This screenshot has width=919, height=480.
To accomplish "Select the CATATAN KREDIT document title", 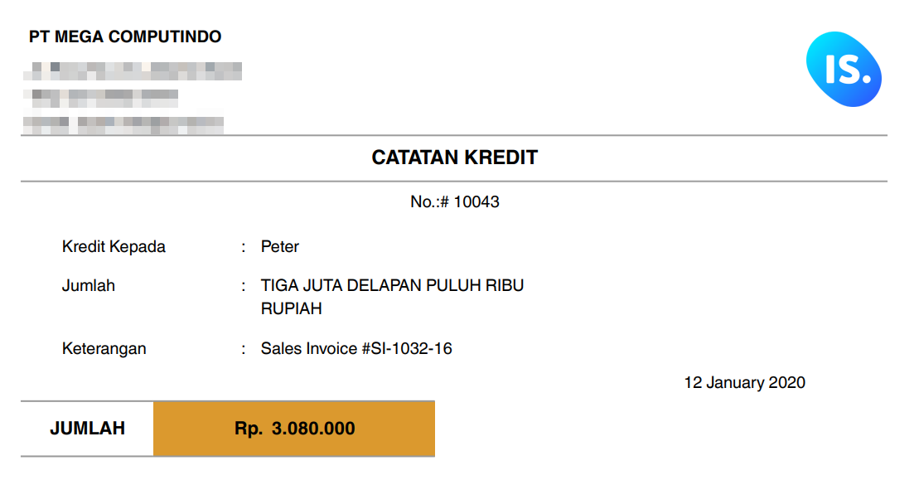I will point(454,157).
